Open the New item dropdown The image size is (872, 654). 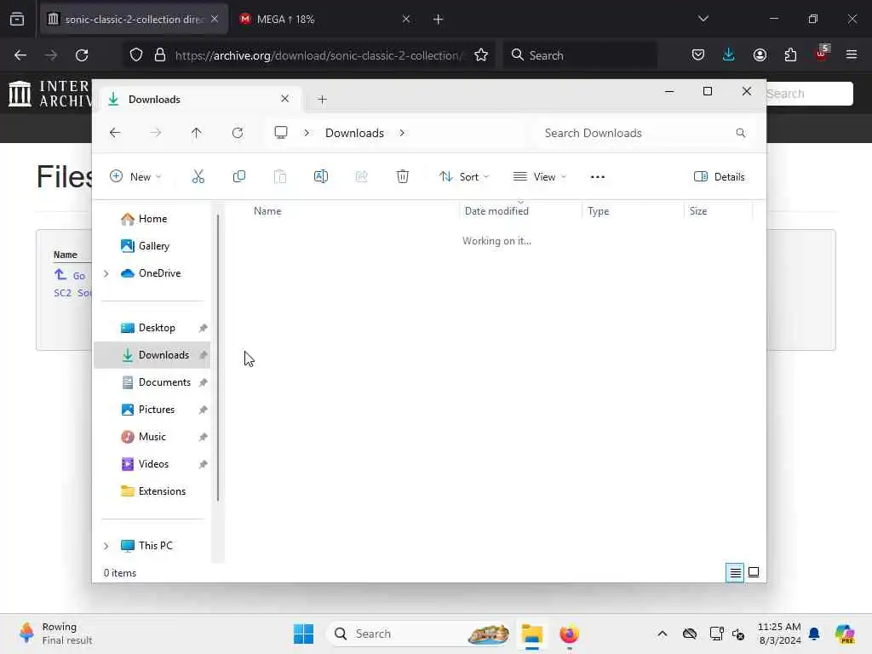[x=135, y=177]
